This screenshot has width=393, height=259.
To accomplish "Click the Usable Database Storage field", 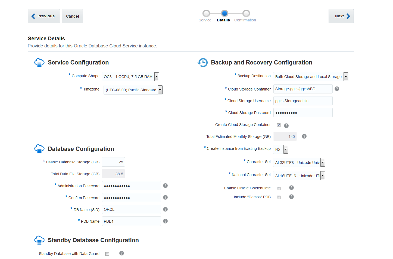I will pyautogui.click(x=113, y=162).
